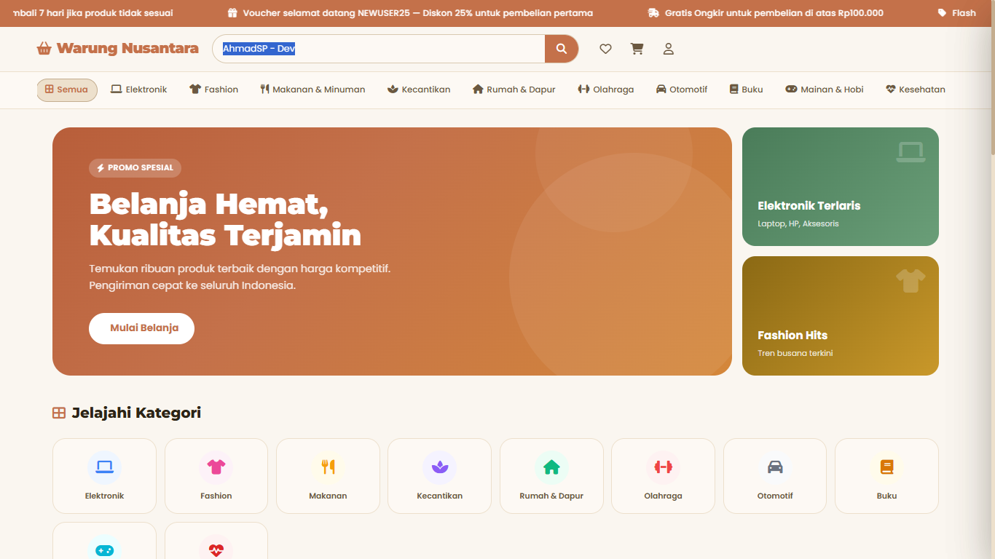Click the 'Laptop, HP, Aksesoris' subtitle
This screenshot has height=559, width=995.
(x=798, y=224)
